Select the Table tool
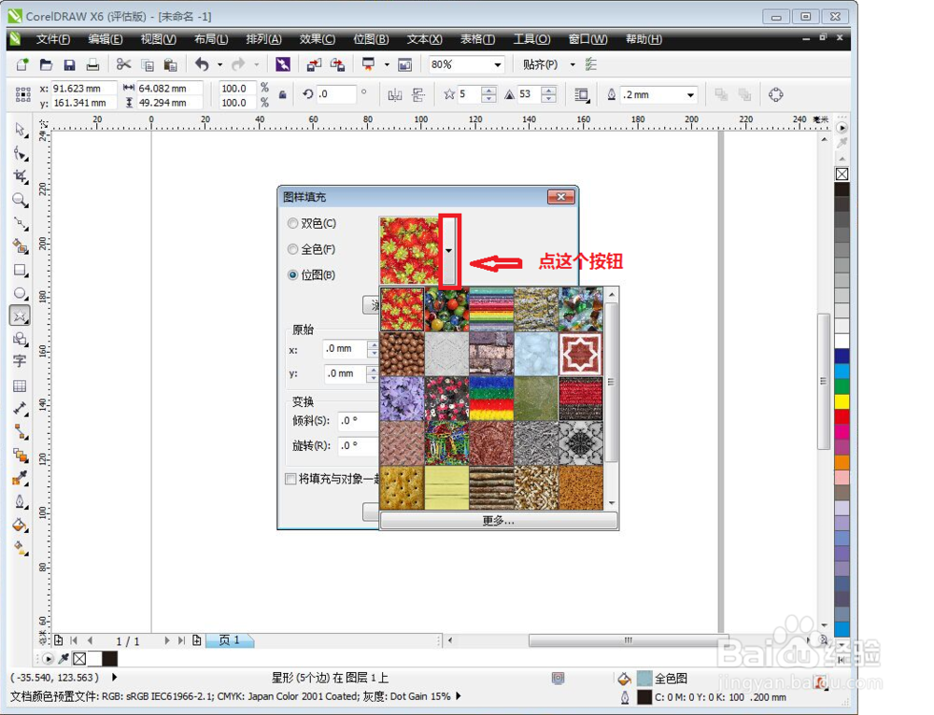934x715 pixels. tap(21, 386)
